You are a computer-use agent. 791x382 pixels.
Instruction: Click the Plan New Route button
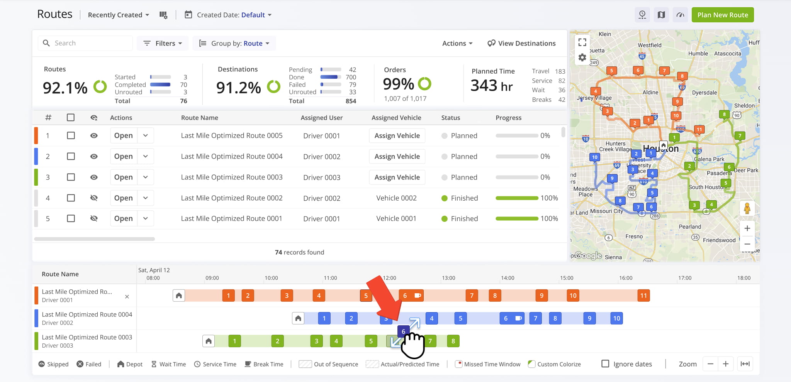coord(722,15)
